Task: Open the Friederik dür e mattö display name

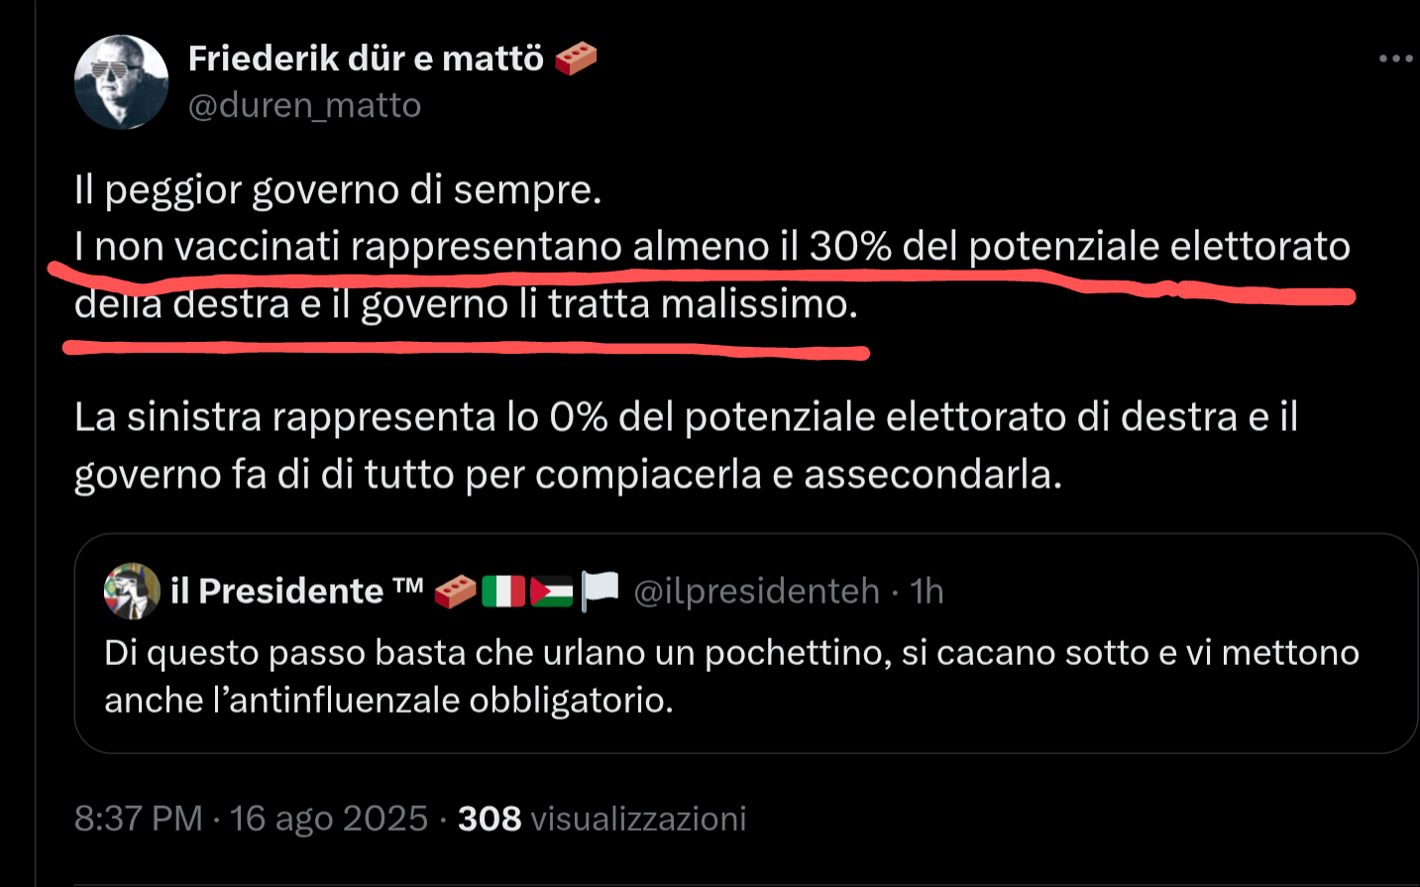Action: click(x=366, y=58)
